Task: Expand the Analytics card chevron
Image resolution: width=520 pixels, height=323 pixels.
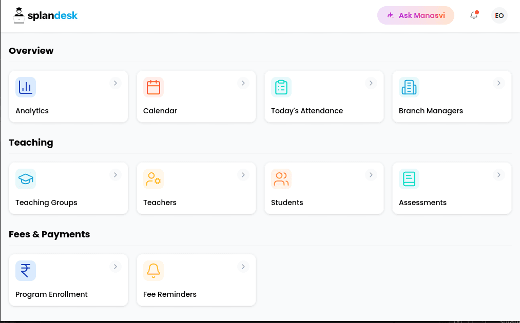Action: (x=115, y=83)
